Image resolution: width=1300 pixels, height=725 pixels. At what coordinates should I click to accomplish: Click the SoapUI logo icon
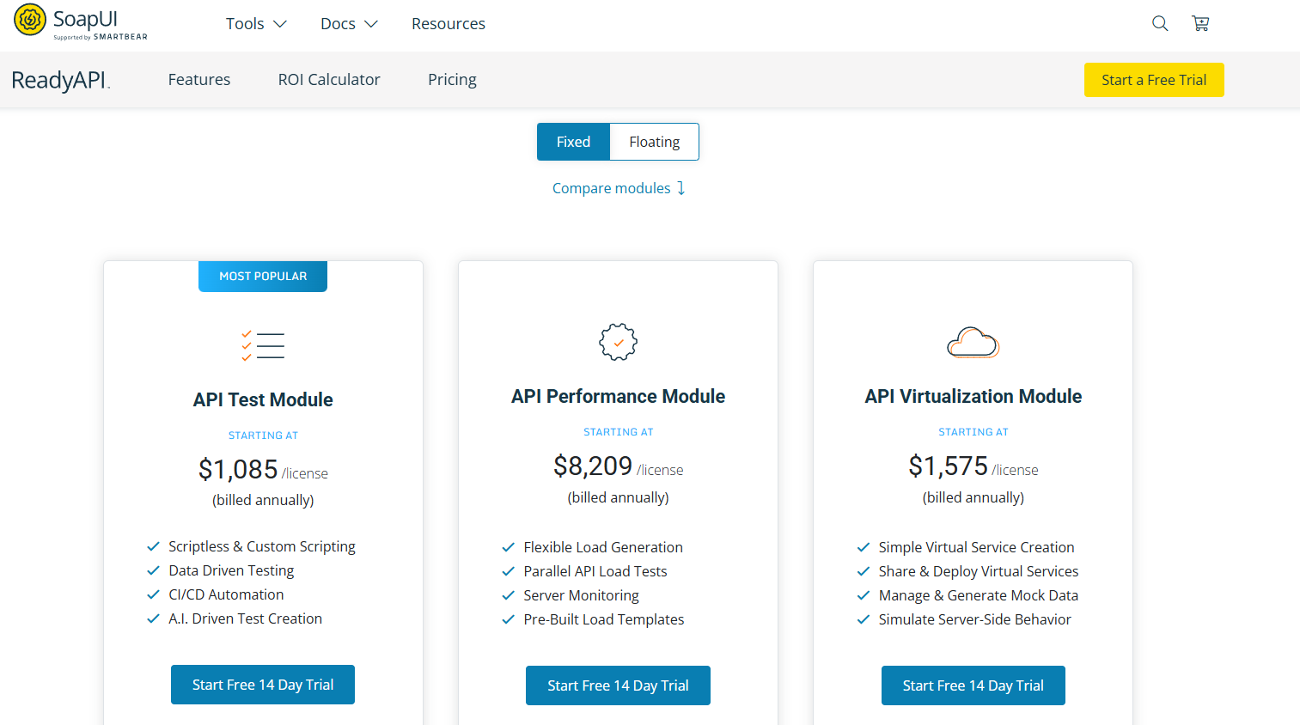point(30,20)
